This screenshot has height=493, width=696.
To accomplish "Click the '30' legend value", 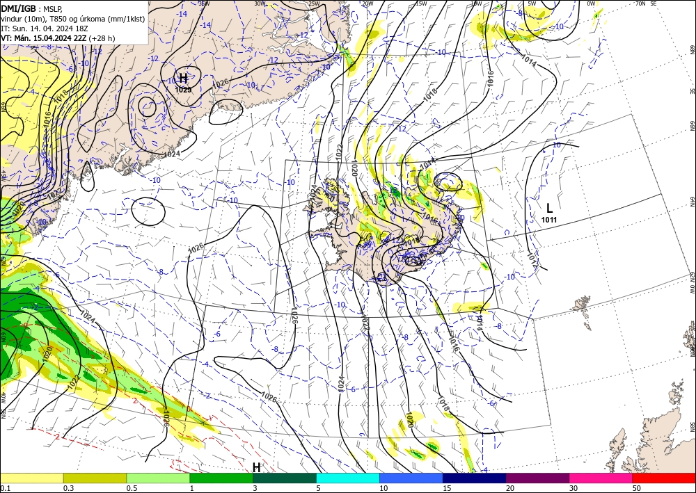I will point(574,488).
